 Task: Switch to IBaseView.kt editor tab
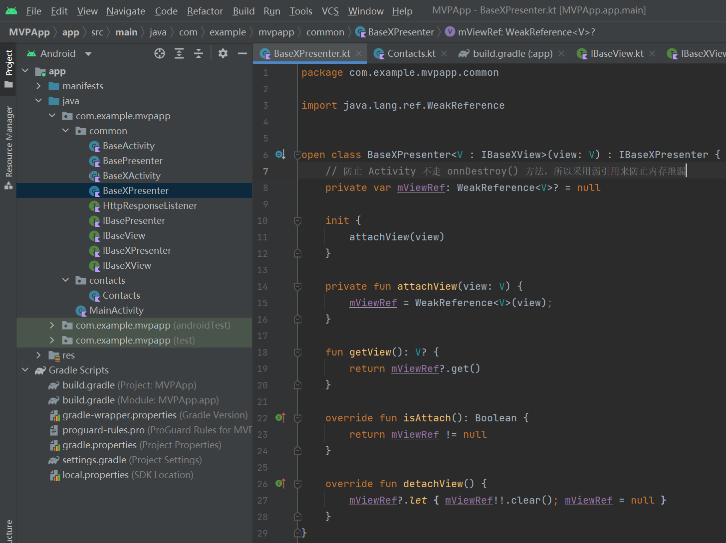[617, 53]
